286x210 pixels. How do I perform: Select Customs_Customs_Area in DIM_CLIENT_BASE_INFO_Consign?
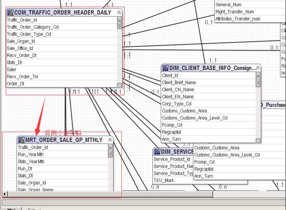[209, 111]
